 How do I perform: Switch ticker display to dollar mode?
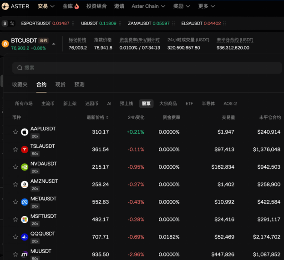[x=5, y=23]
